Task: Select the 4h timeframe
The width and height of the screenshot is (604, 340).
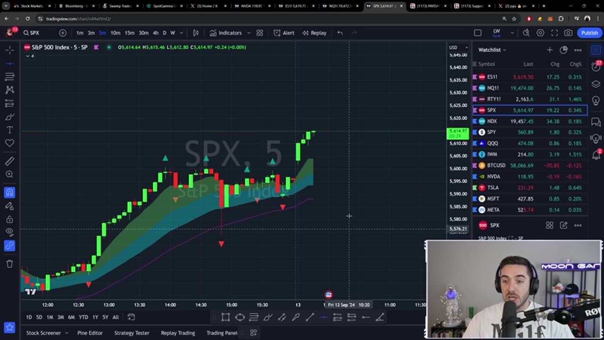Action: click(155, 33)
